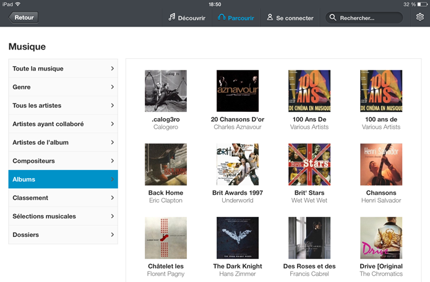The height and width of the screenshot is (282, 430).
Task: Click The Chromatics artist name
Action: click(x=381, y=274)
